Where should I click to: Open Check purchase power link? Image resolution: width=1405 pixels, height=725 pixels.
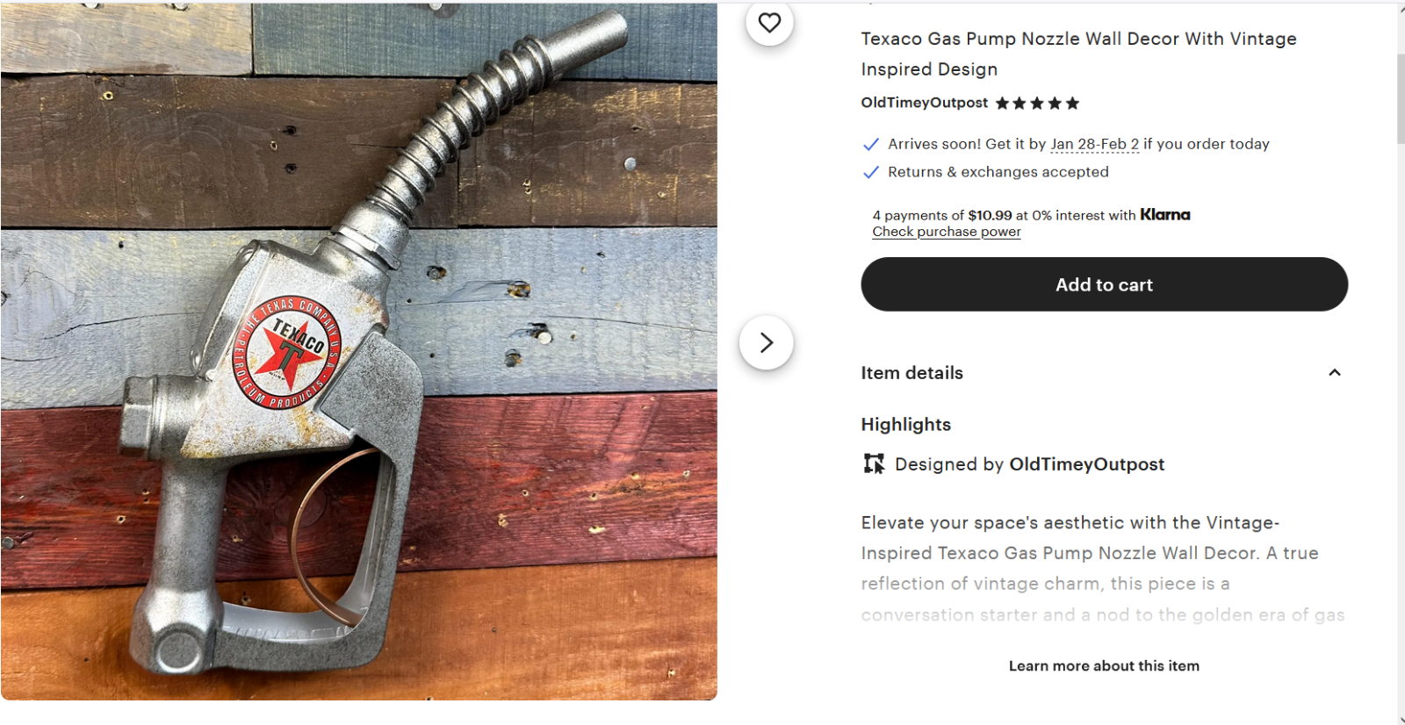point(946,232)
